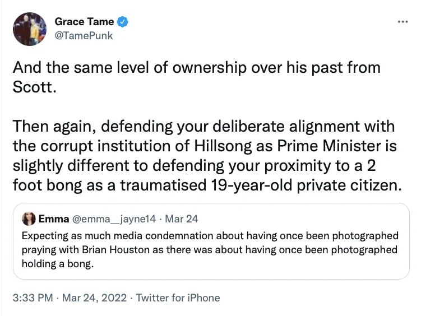Open the three-dot more options menu
The image size is (421, 316).
point(402,22)
